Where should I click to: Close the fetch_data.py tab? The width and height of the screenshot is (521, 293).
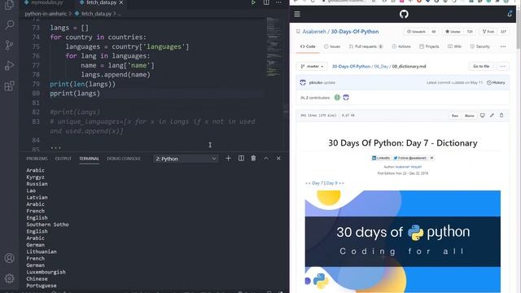click(x=121, y=2)
